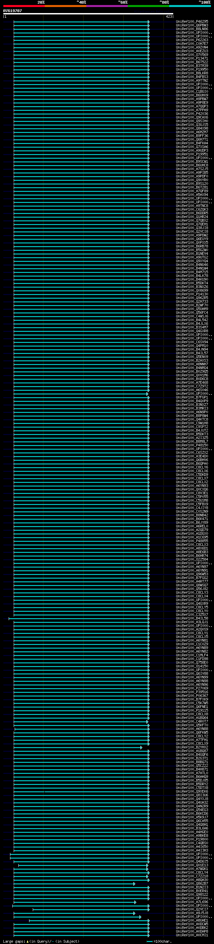Click the green ~80% identity legend segment
This screenshot has width=214, height=944.
pyautogui.click(x=148, y=6)
